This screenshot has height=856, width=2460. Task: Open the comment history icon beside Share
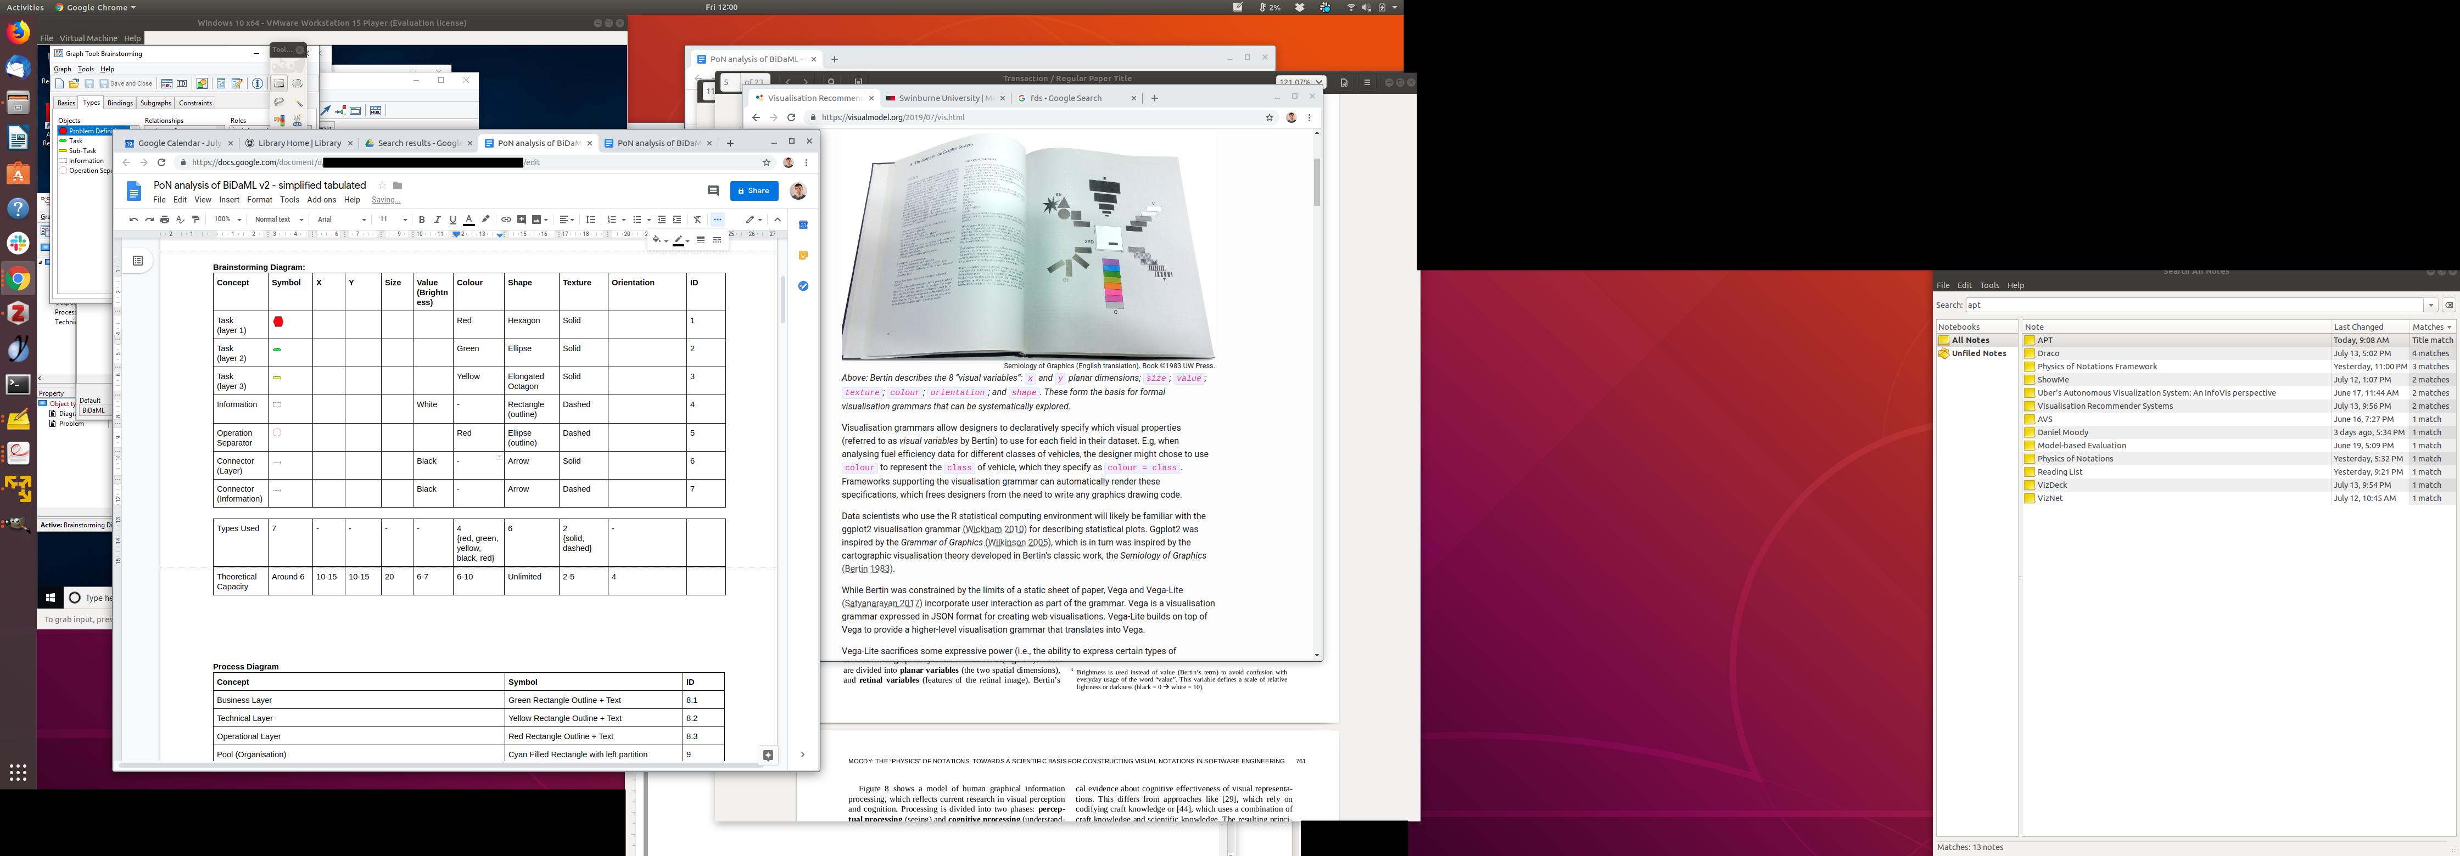(712, 191)
